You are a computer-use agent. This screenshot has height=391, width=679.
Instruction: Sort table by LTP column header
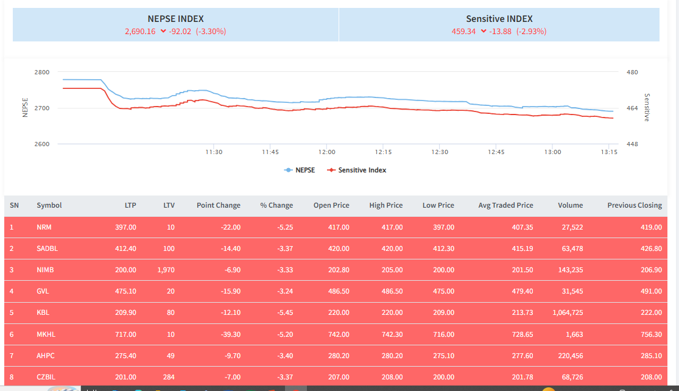tap(129, 205)
